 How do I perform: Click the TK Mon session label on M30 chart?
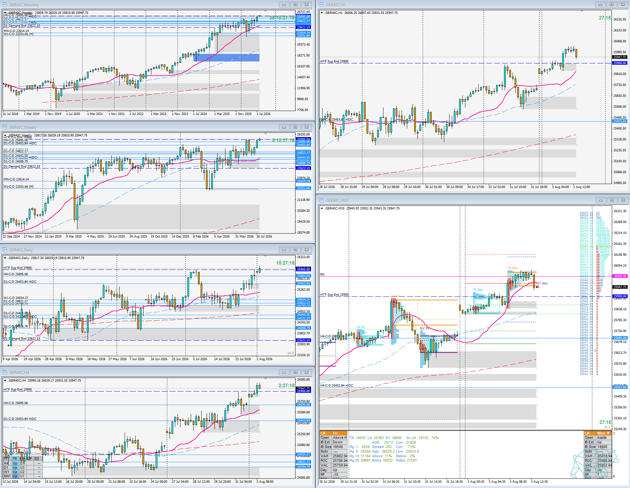tap(478, 290)
